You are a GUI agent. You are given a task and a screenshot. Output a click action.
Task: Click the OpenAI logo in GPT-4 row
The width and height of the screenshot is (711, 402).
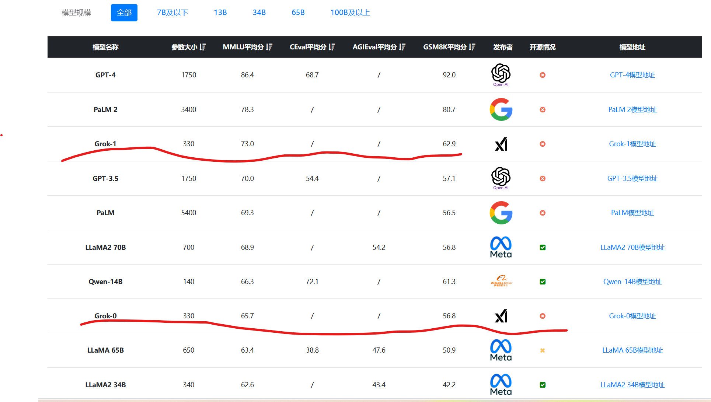coord(501,75)
